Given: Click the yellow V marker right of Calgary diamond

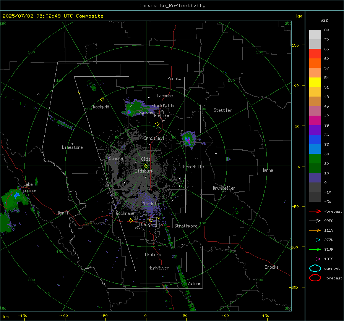Looking at the screenshot, I should coord(159,218).
